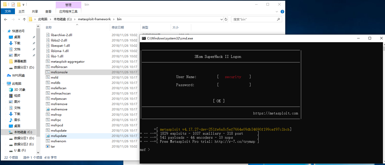Select the libarchive-2.dll file icon
Image resolution: width=385 pixels, height=165 pixels.
[x=48, y=35]
